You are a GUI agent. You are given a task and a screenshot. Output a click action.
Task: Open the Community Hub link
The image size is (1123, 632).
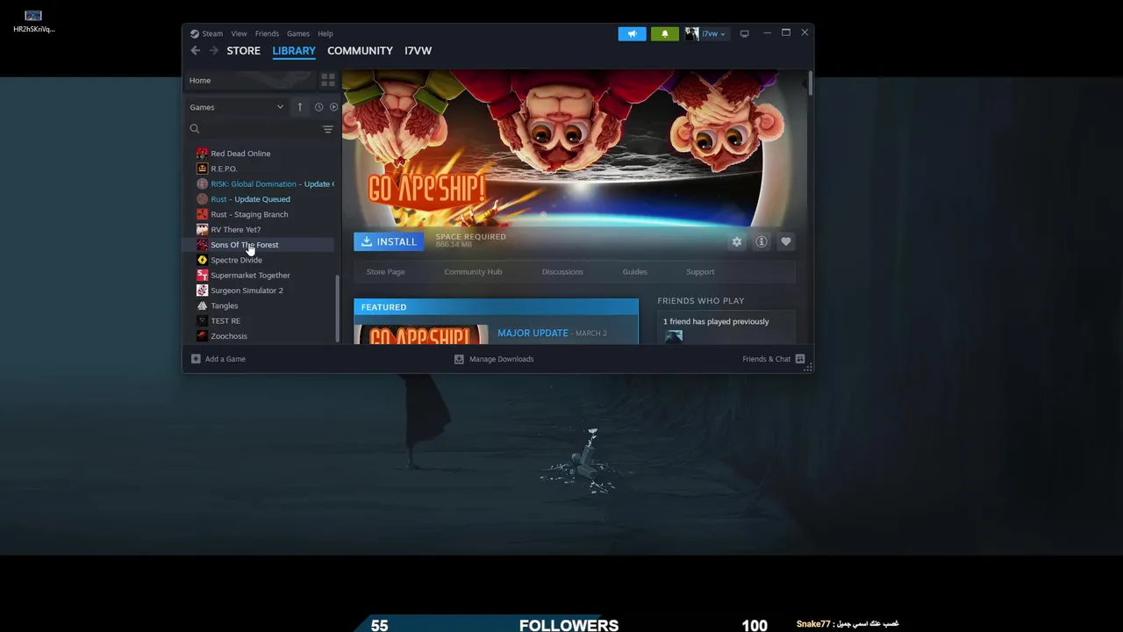(x=473, y=272)
